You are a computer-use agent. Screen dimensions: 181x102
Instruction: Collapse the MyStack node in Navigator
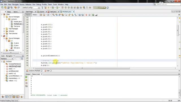coord(2,61)
